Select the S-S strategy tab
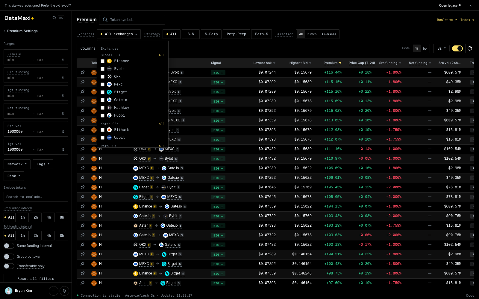 coord(191,34)
